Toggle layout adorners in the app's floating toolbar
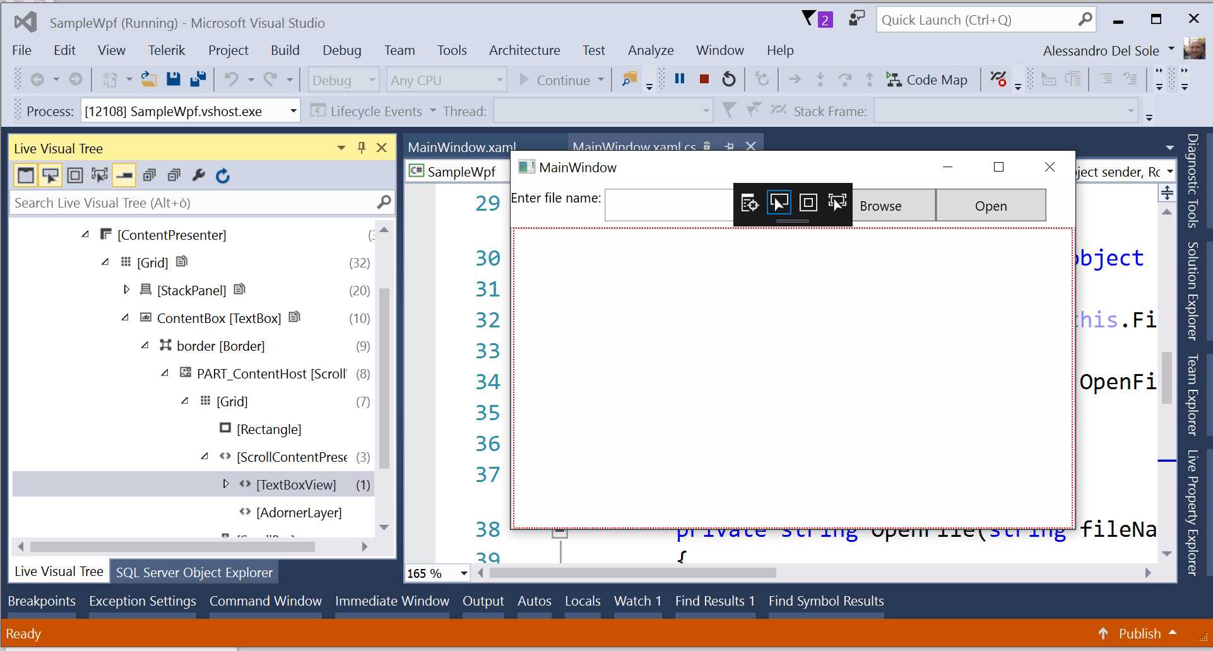The image size is (1213, 651). pyautogui.click(x=808, y=203)
